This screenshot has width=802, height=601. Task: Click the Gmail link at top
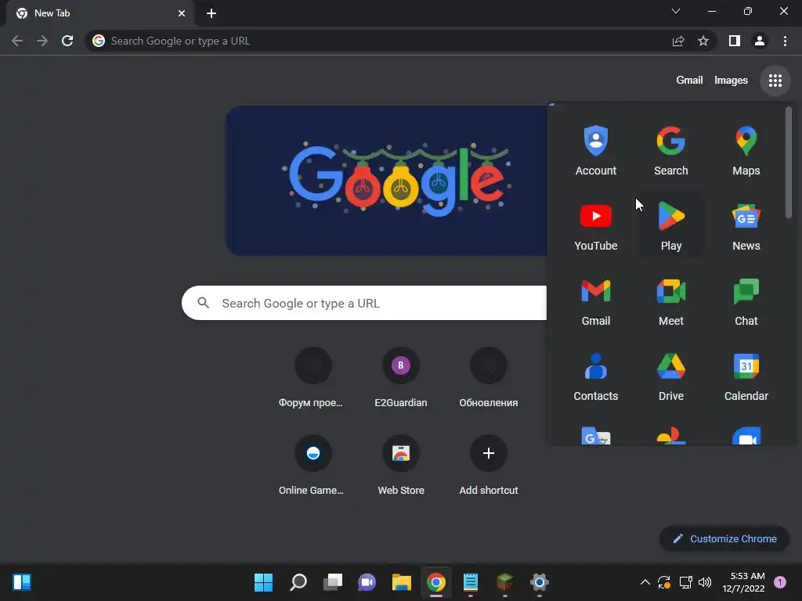tap(689, 81)
